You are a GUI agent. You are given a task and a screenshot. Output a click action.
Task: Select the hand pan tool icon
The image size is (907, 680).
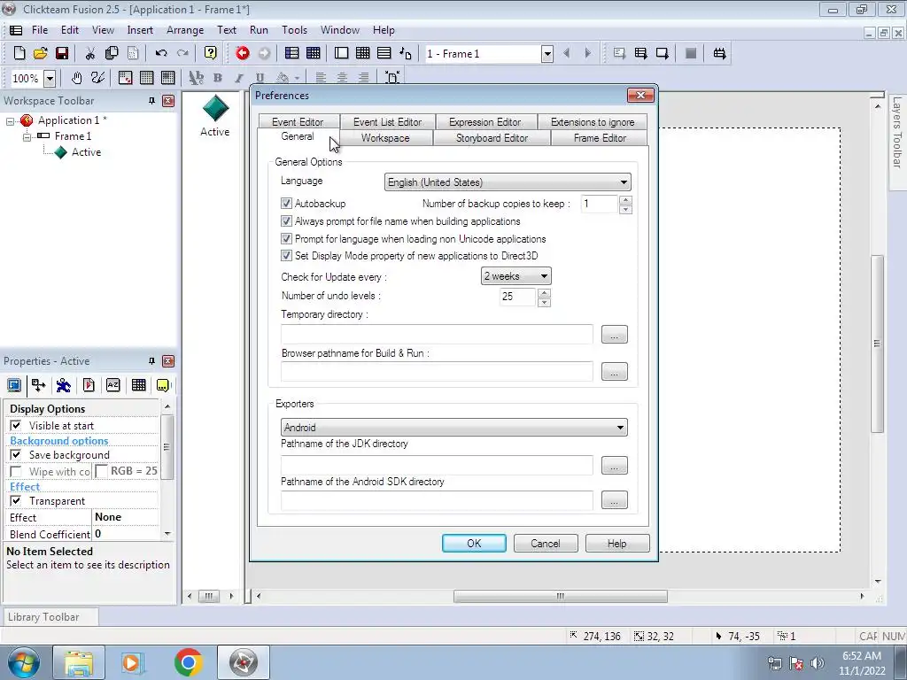(76, 78)
